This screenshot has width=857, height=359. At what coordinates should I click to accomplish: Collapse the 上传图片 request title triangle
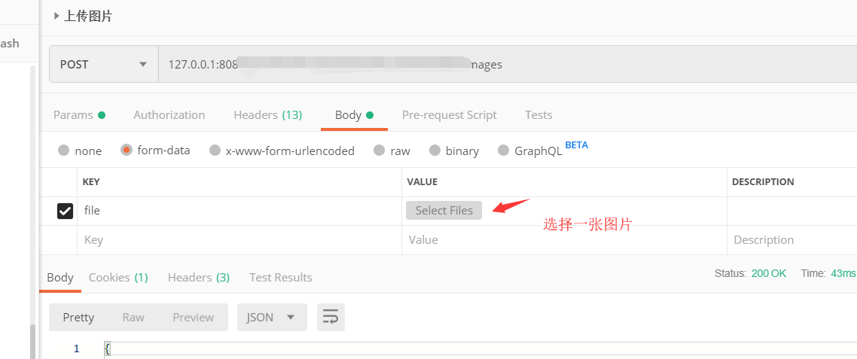[56, 17]
